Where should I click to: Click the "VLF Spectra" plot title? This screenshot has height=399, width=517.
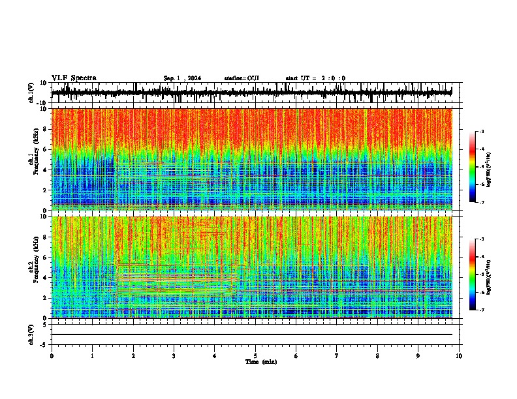tap(74, 78)
